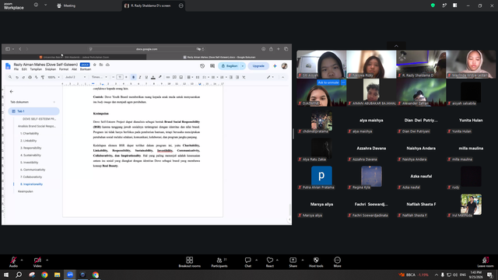Click the undo icon in Docs toolbar

coord(17,77)
